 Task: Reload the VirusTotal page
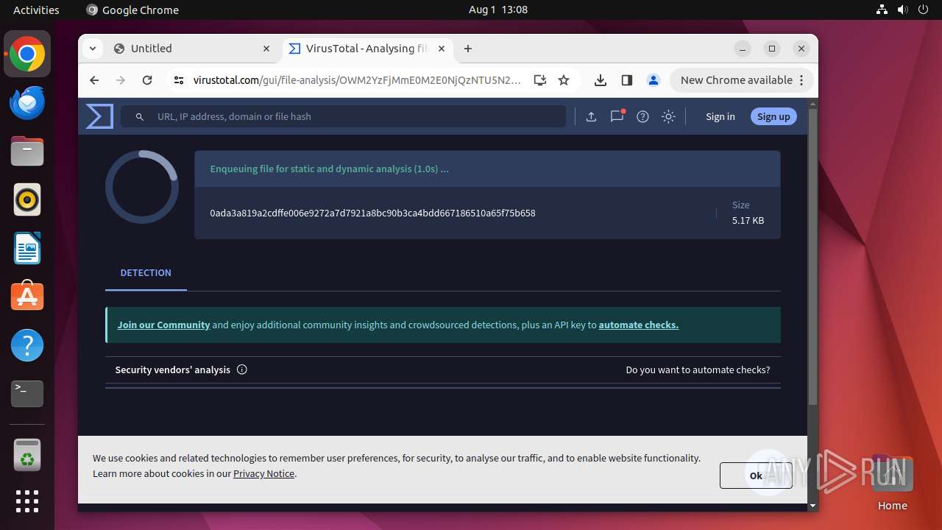tap(147, 80)
